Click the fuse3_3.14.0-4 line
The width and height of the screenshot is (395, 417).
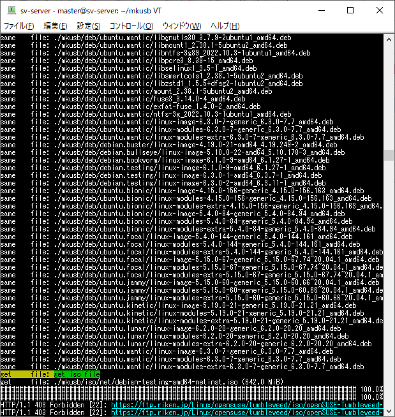[123, 99]
